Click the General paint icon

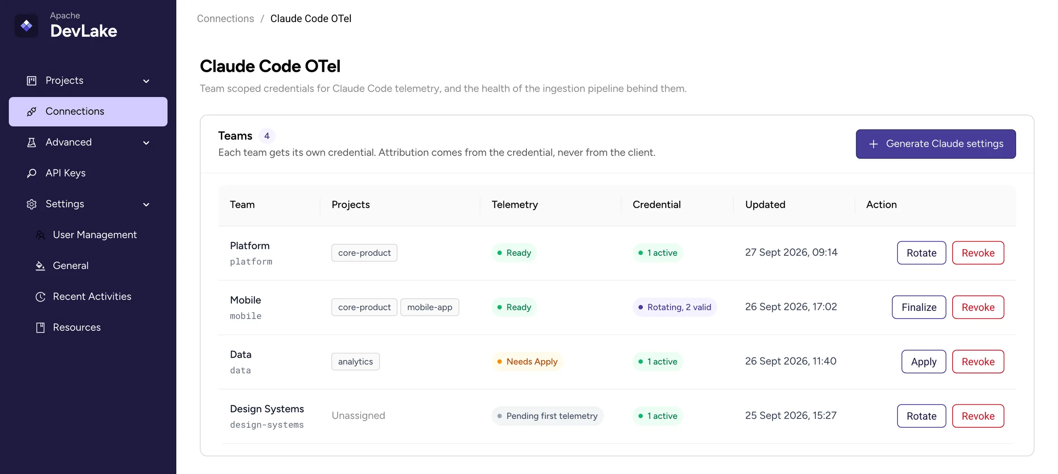tap(40, 266)
